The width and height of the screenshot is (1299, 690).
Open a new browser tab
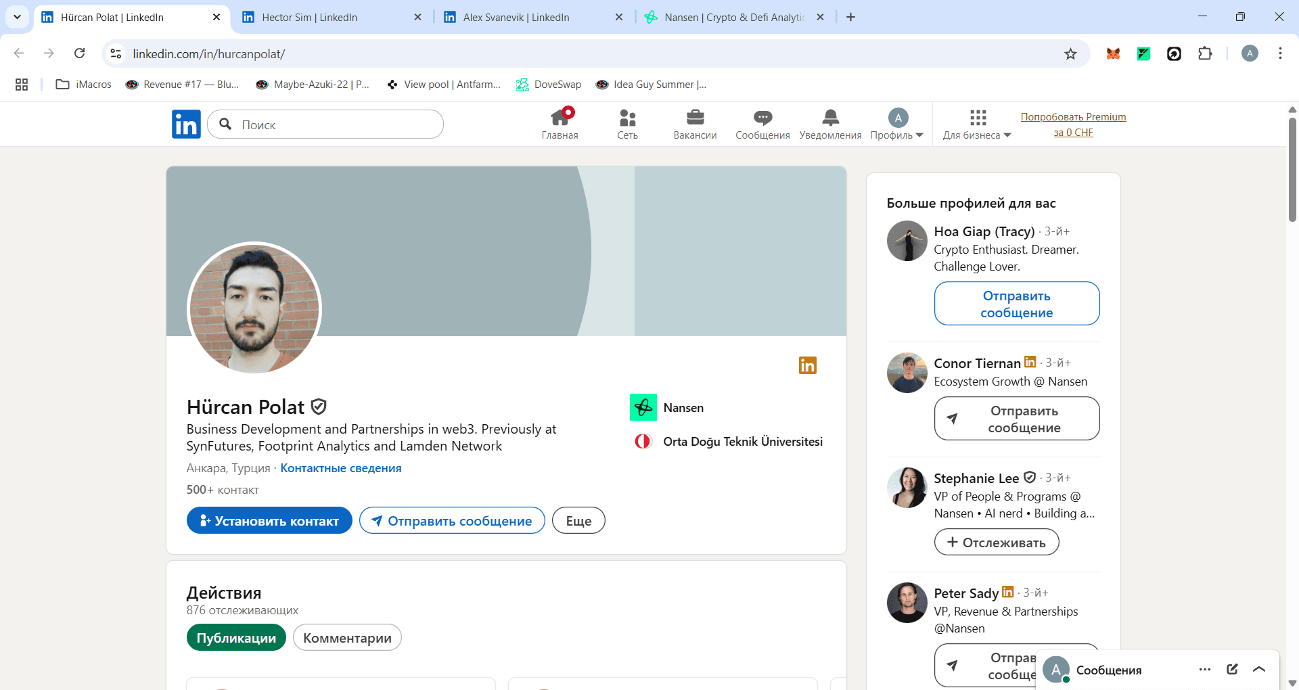pyautogui.click(x=851, y=17)
